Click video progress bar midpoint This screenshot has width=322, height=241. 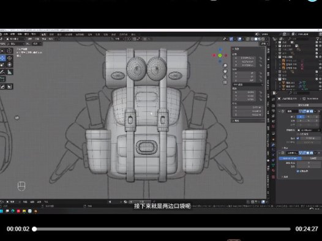[x=162, y=229]
